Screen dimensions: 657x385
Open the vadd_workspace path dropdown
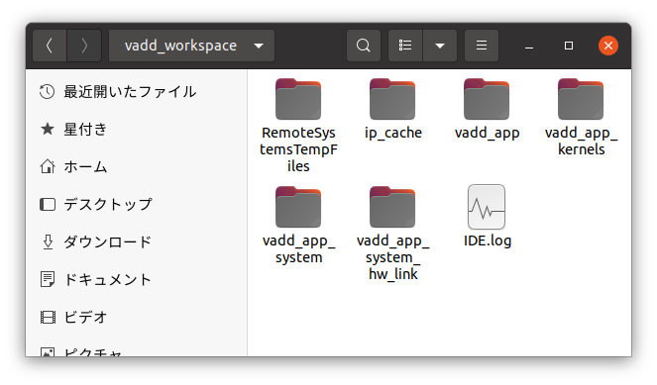[x=191, y=46]
